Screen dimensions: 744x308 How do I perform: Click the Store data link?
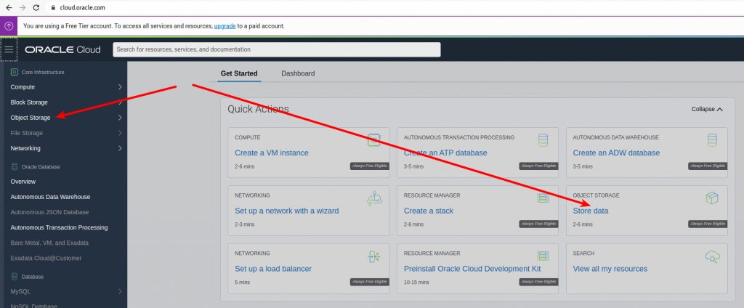[590, 211]
